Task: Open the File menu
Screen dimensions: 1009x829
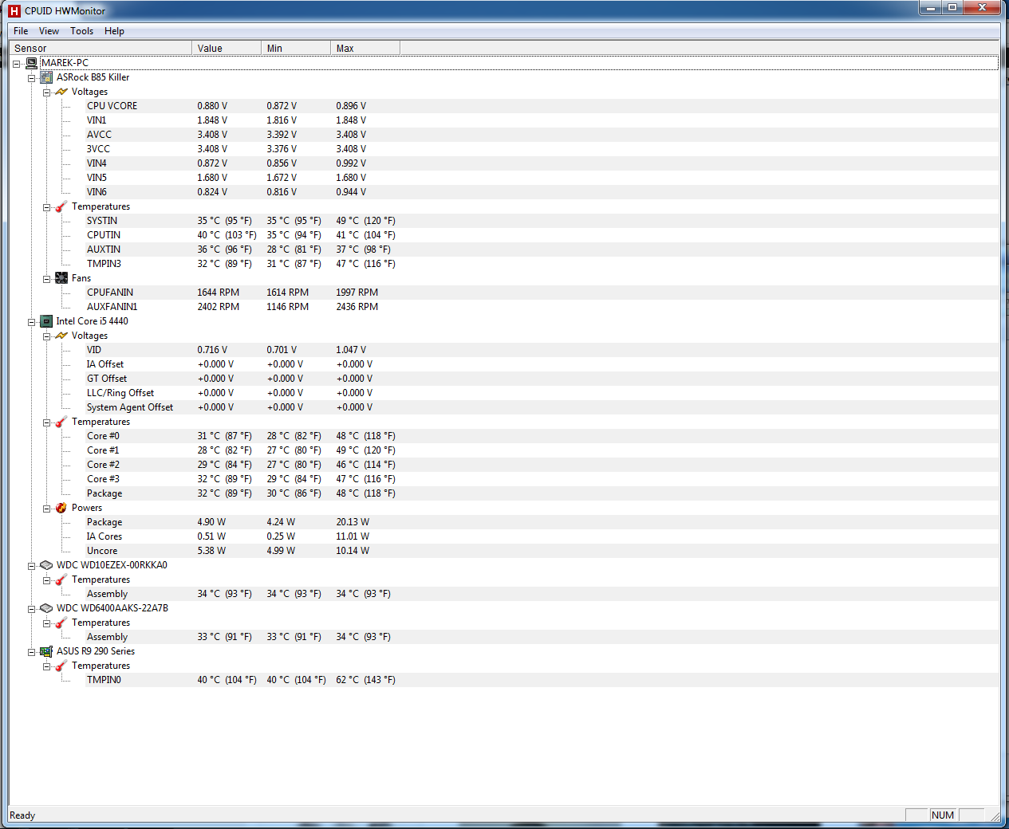Action: pyautogui.click(x=21, y=31)
